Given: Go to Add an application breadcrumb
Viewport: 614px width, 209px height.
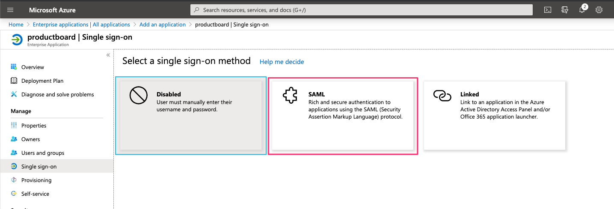Looking at the screenshot, I should tap(163, 24).
